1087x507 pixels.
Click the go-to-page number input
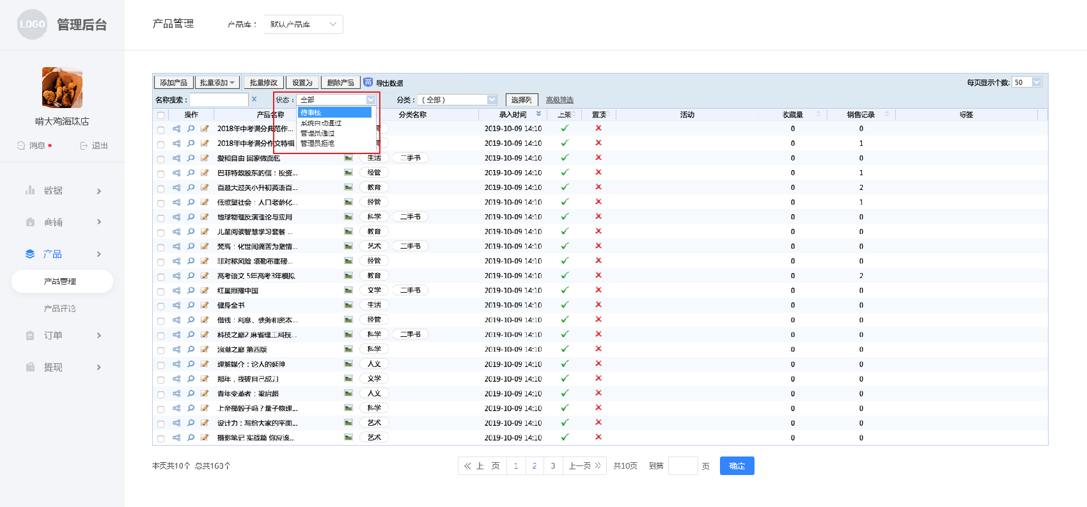683,465
